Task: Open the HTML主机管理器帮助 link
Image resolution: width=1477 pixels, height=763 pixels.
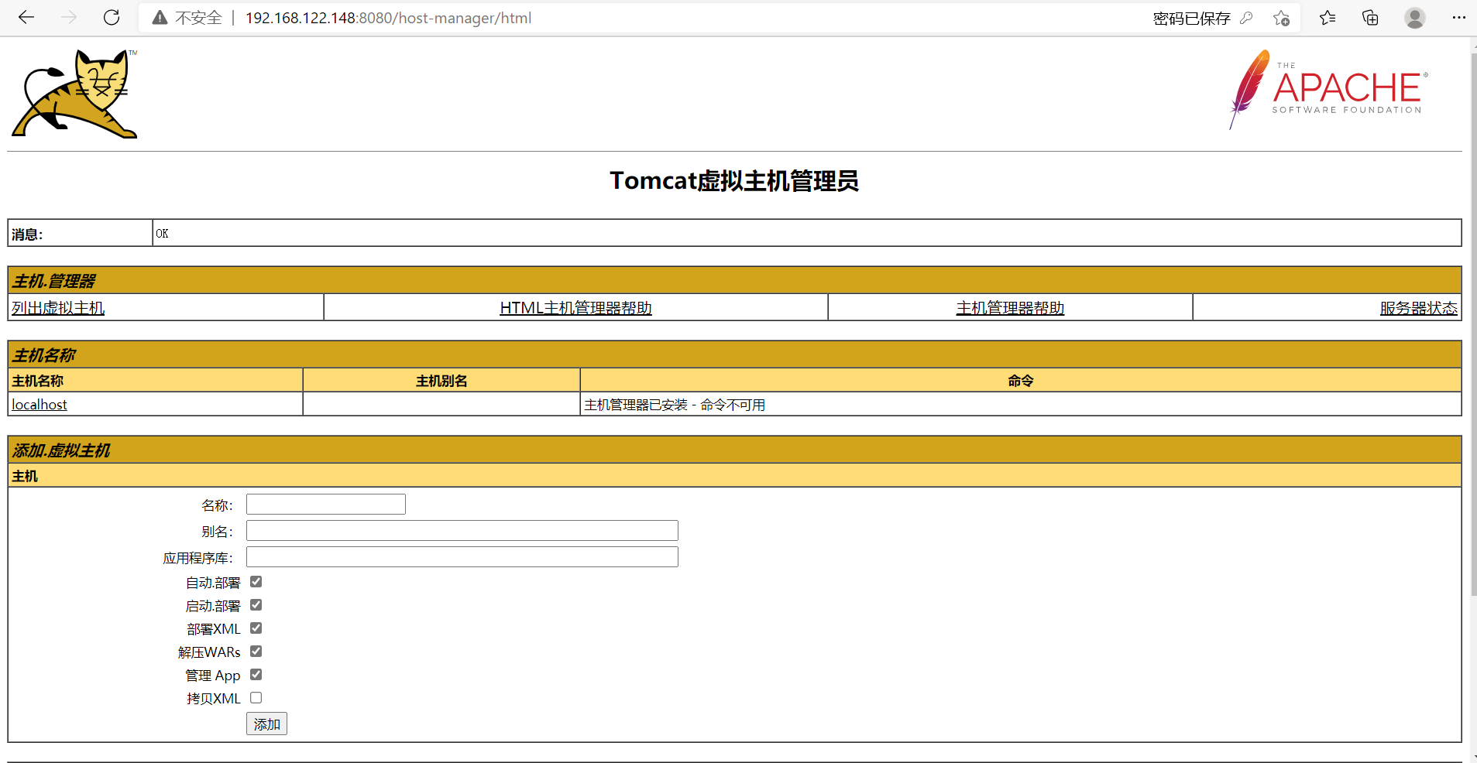Action: 575,308
